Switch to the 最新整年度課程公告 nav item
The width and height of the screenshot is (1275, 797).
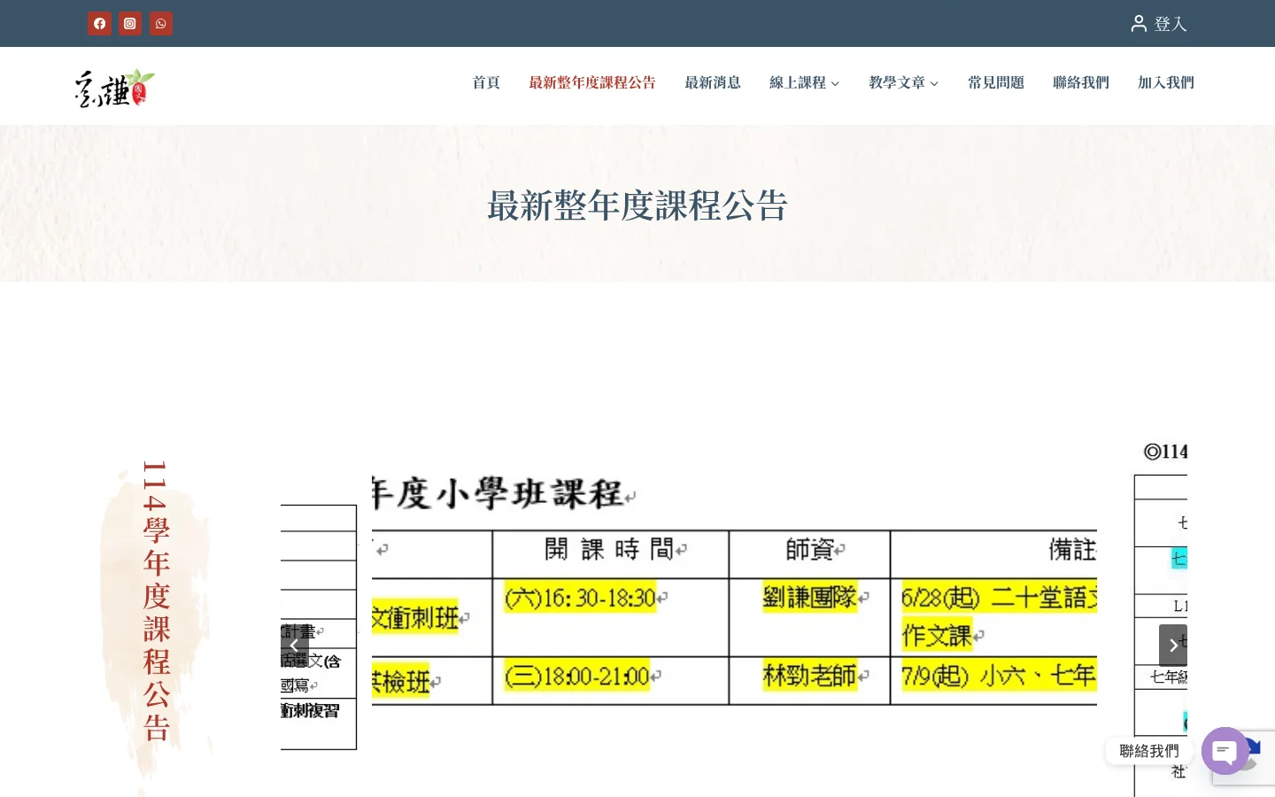[592, 82]
